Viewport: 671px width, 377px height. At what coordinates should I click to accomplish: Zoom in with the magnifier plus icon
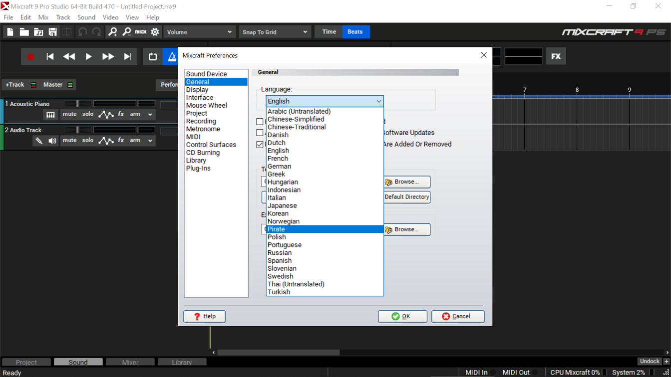pyautogui.click(x=113, y=32)
